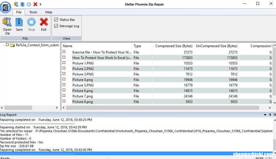Click the 'Repairing started on' log line
276x159 pixels.
tap(43, 127)
